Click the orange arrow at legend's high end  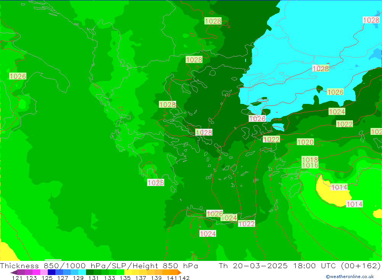pos(180,272)
